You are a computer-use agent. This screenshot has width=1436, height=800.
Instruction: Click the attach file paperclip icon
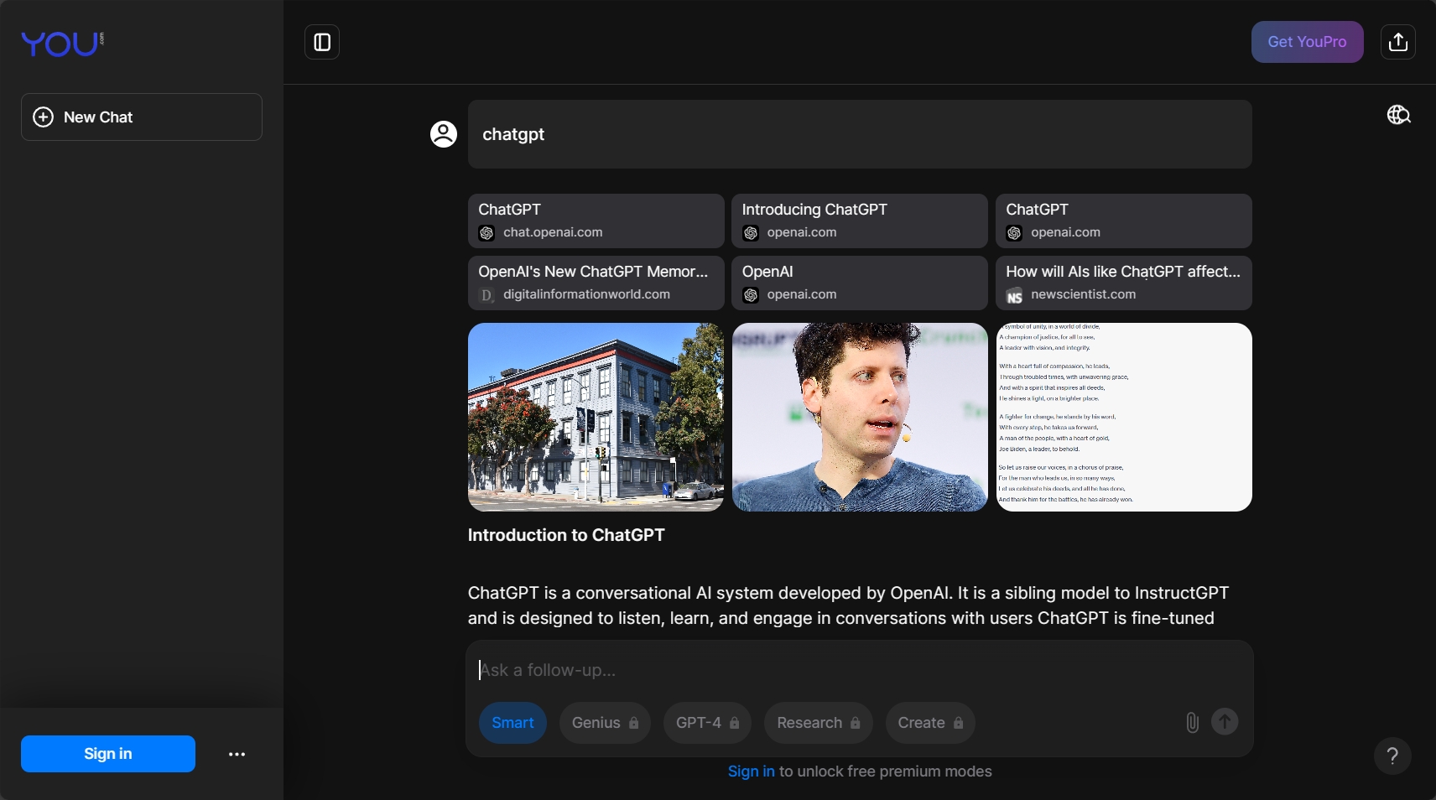tap(1192, 722)
